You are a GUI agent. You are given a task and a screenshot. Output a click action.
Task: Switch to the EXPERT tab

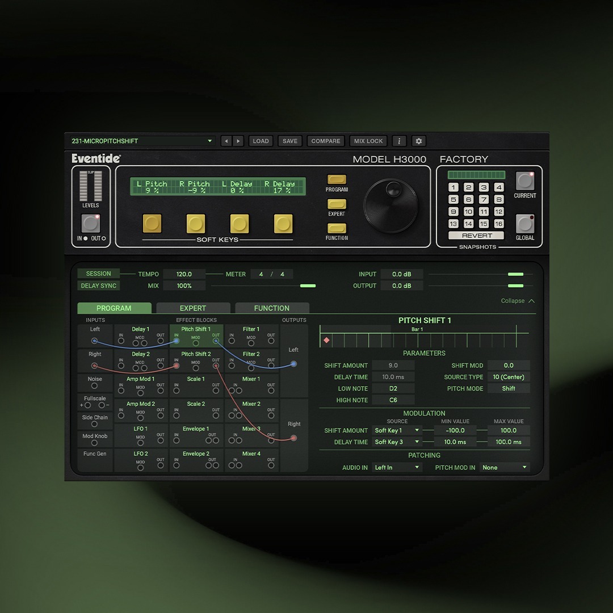click(x=193, y=308)
